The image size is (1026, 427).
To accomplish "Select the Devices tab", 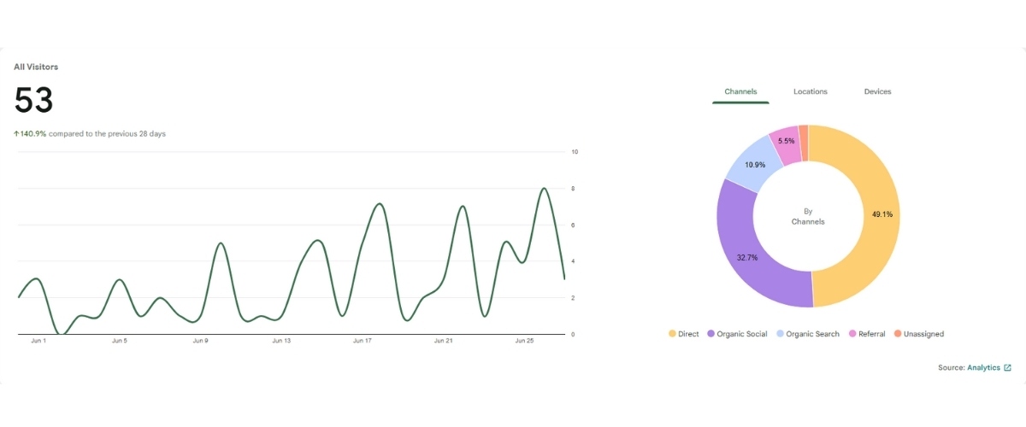I will click(877, 91).
